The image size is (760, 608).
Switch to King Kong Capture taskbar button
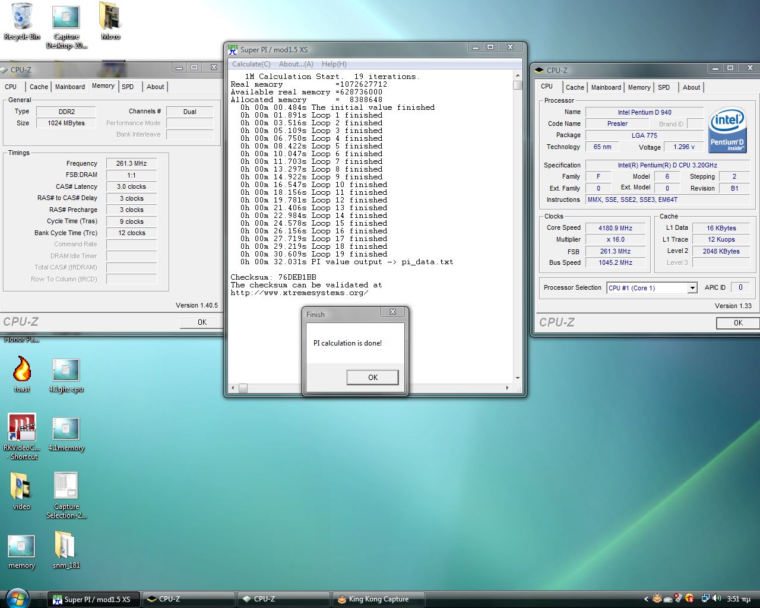click(x=378, y=599)
